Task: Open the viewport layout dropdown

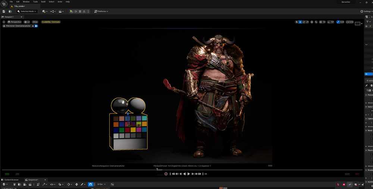Action: point(359,23)
